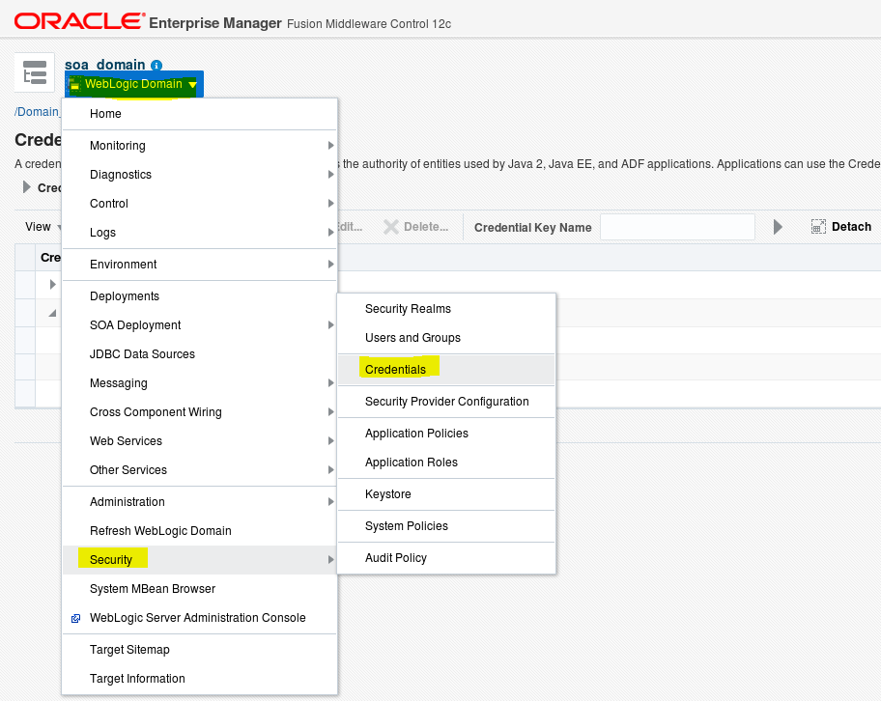This screenshot has height=701, width=881.
Task: Open the Security menu item
Action: (199, 560)
